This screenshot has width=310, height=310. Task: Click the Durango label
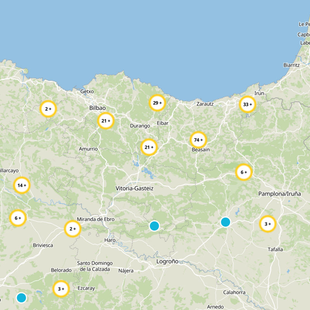(140, 126)
